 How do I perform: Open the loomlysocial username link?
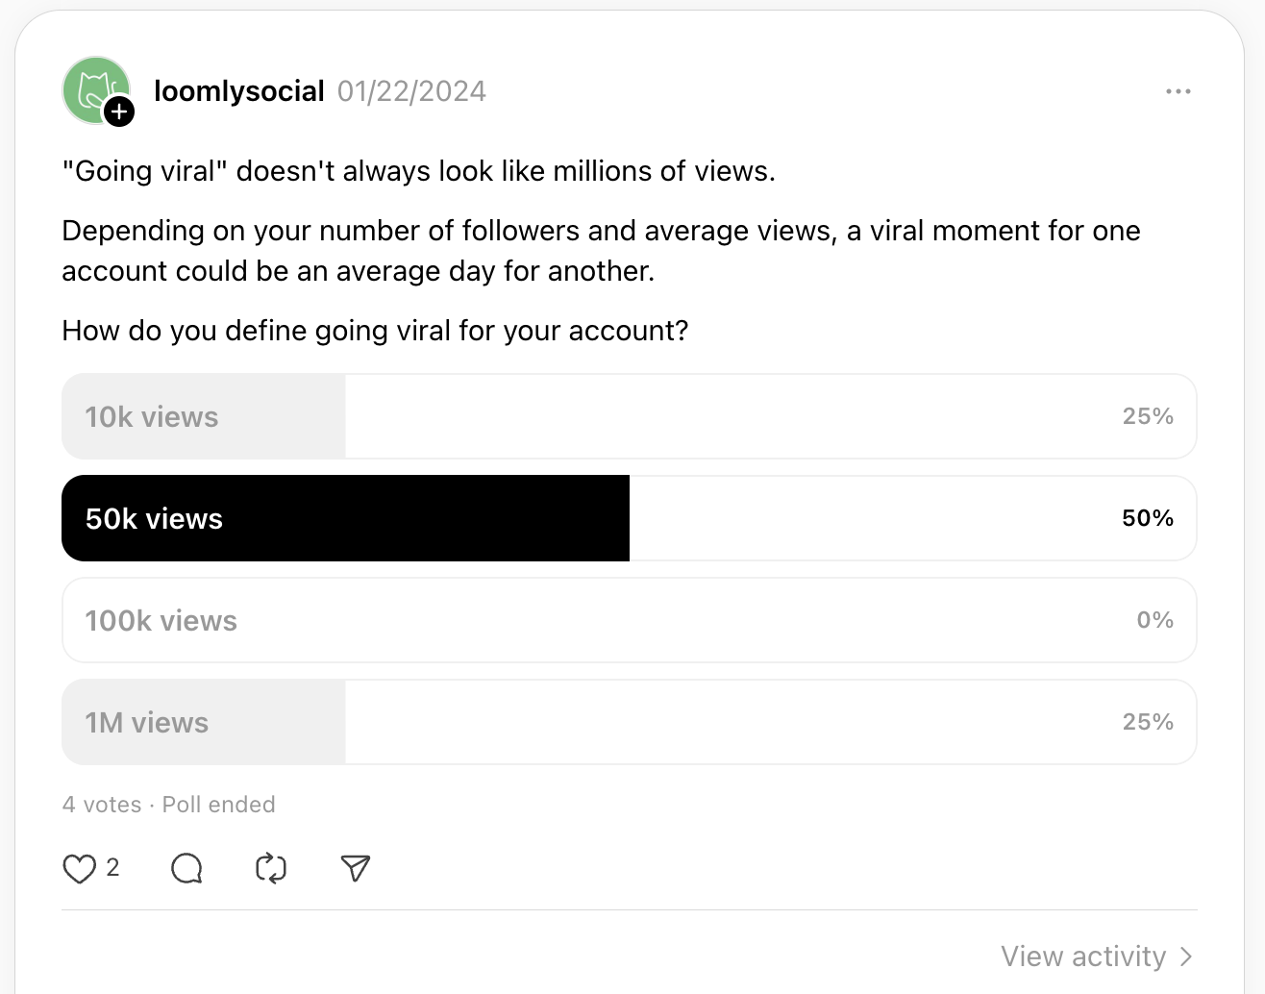click(x=239, y=91)
